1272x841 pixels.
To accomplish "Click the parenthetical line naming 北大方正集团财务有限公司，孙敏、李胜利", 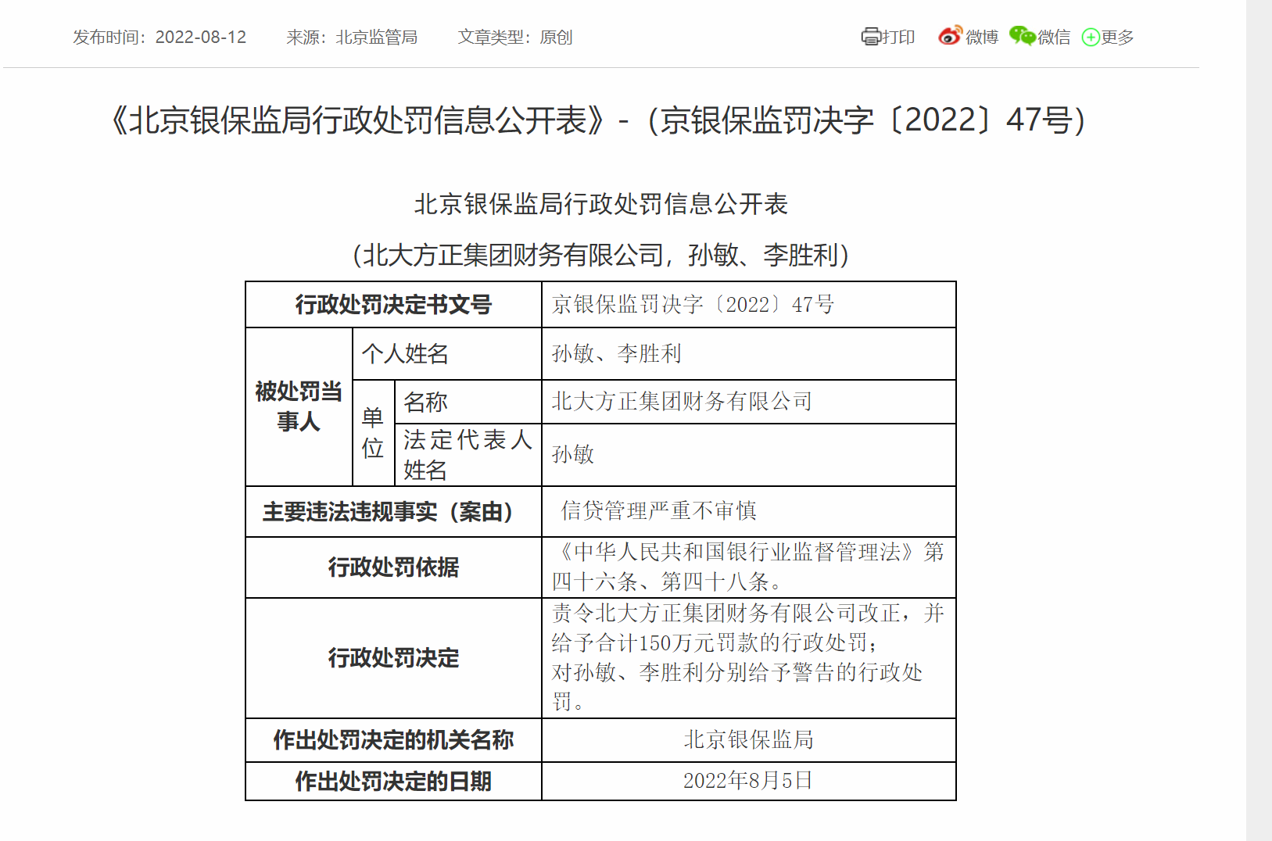I will point(601,255).
